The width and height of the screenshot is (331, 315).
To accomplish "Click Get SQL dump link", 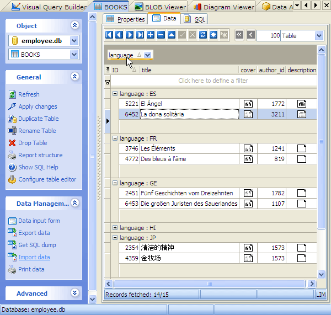I will click(37, 245).
